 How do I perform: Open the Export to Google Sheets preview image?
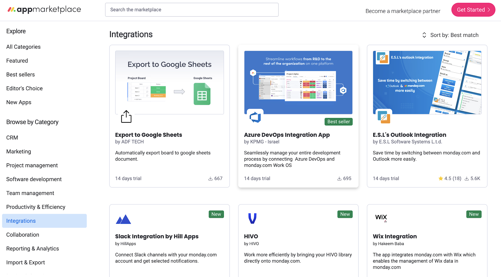pyautogui.click(x=169, y=82)
